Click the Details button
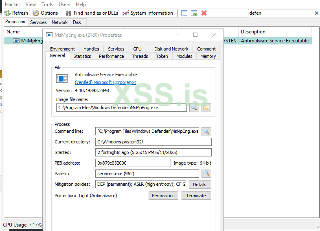The width and height of the screenshot is (320, 231). (x=200, y=185)
